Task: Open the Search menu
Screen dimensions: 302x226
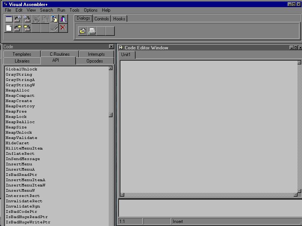Action: [x=46, y=10]
